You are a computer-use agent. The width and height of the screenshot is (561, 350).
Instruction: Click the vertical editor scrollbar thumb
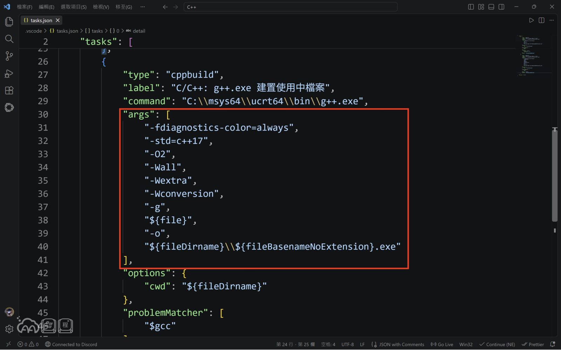pyautogui.click(x=555, y=175)
